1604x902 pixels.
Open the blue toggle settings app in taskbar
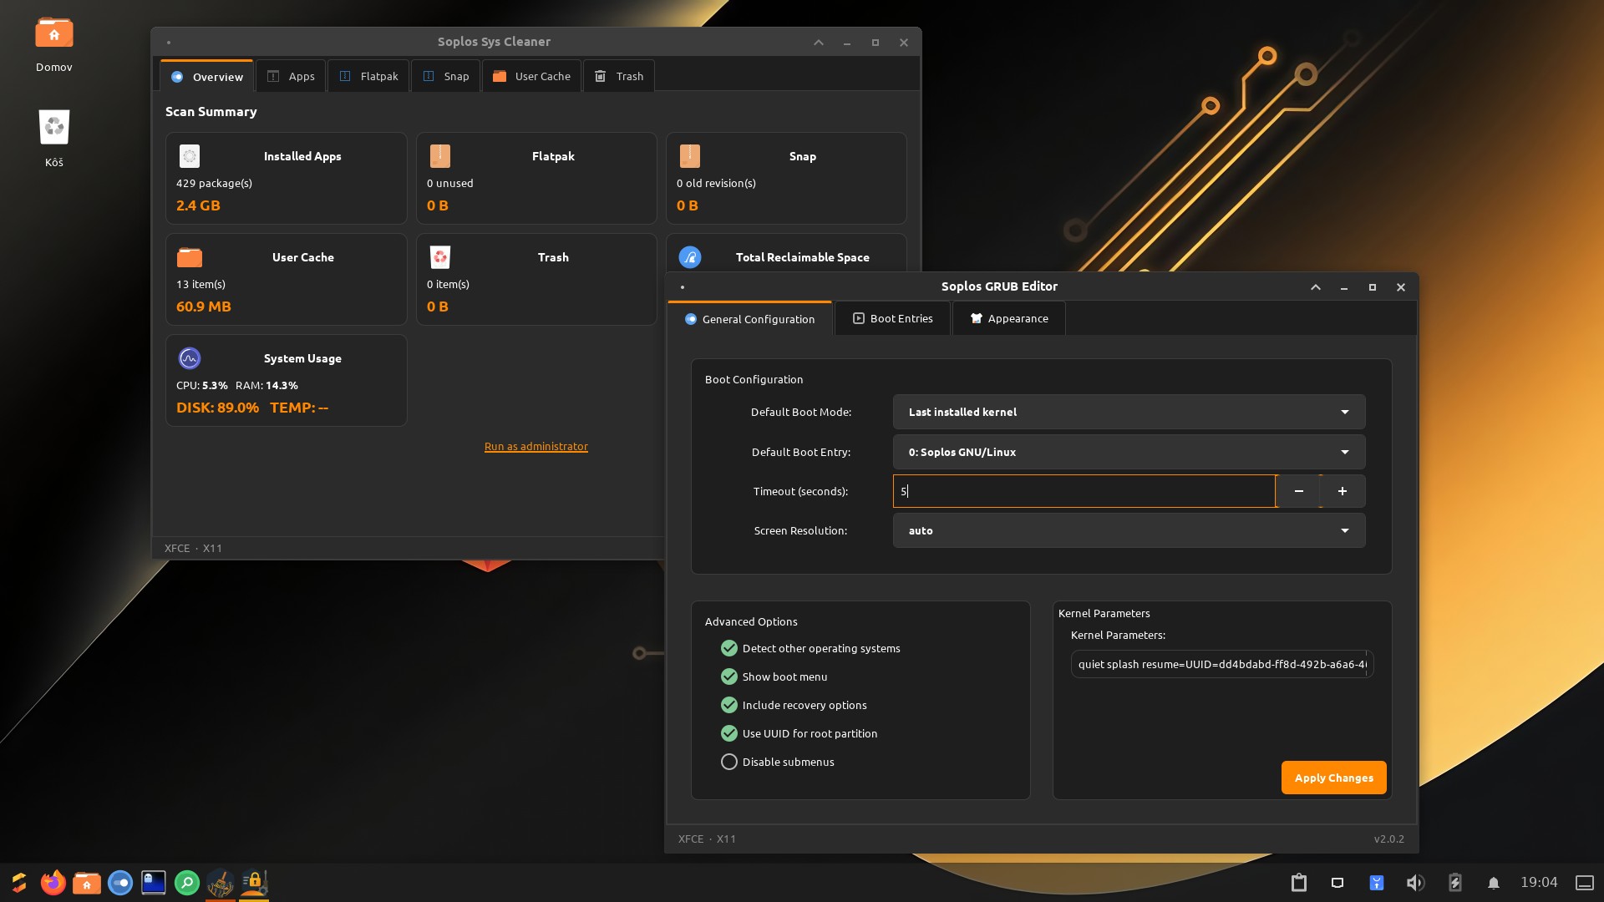coord(120,883)
